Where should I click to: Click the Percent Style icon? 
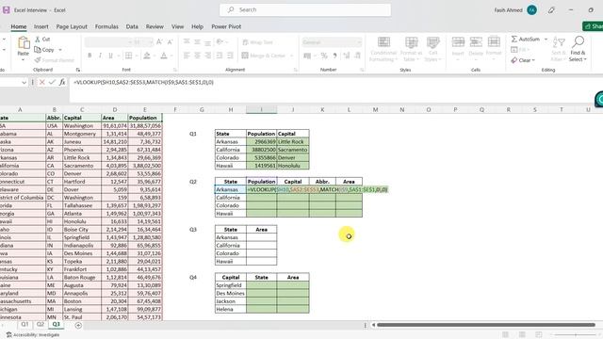click(324, 56)
